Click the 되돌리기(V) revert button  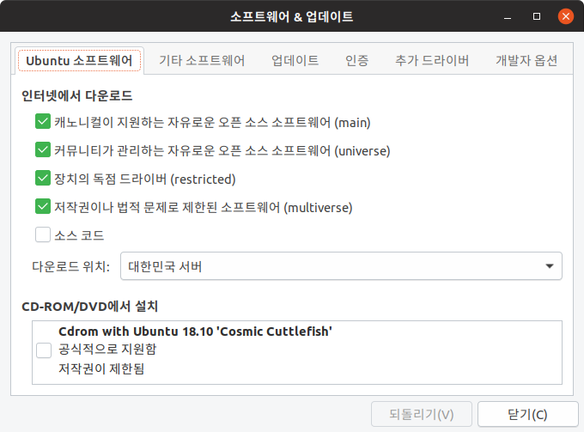(421, 415)
